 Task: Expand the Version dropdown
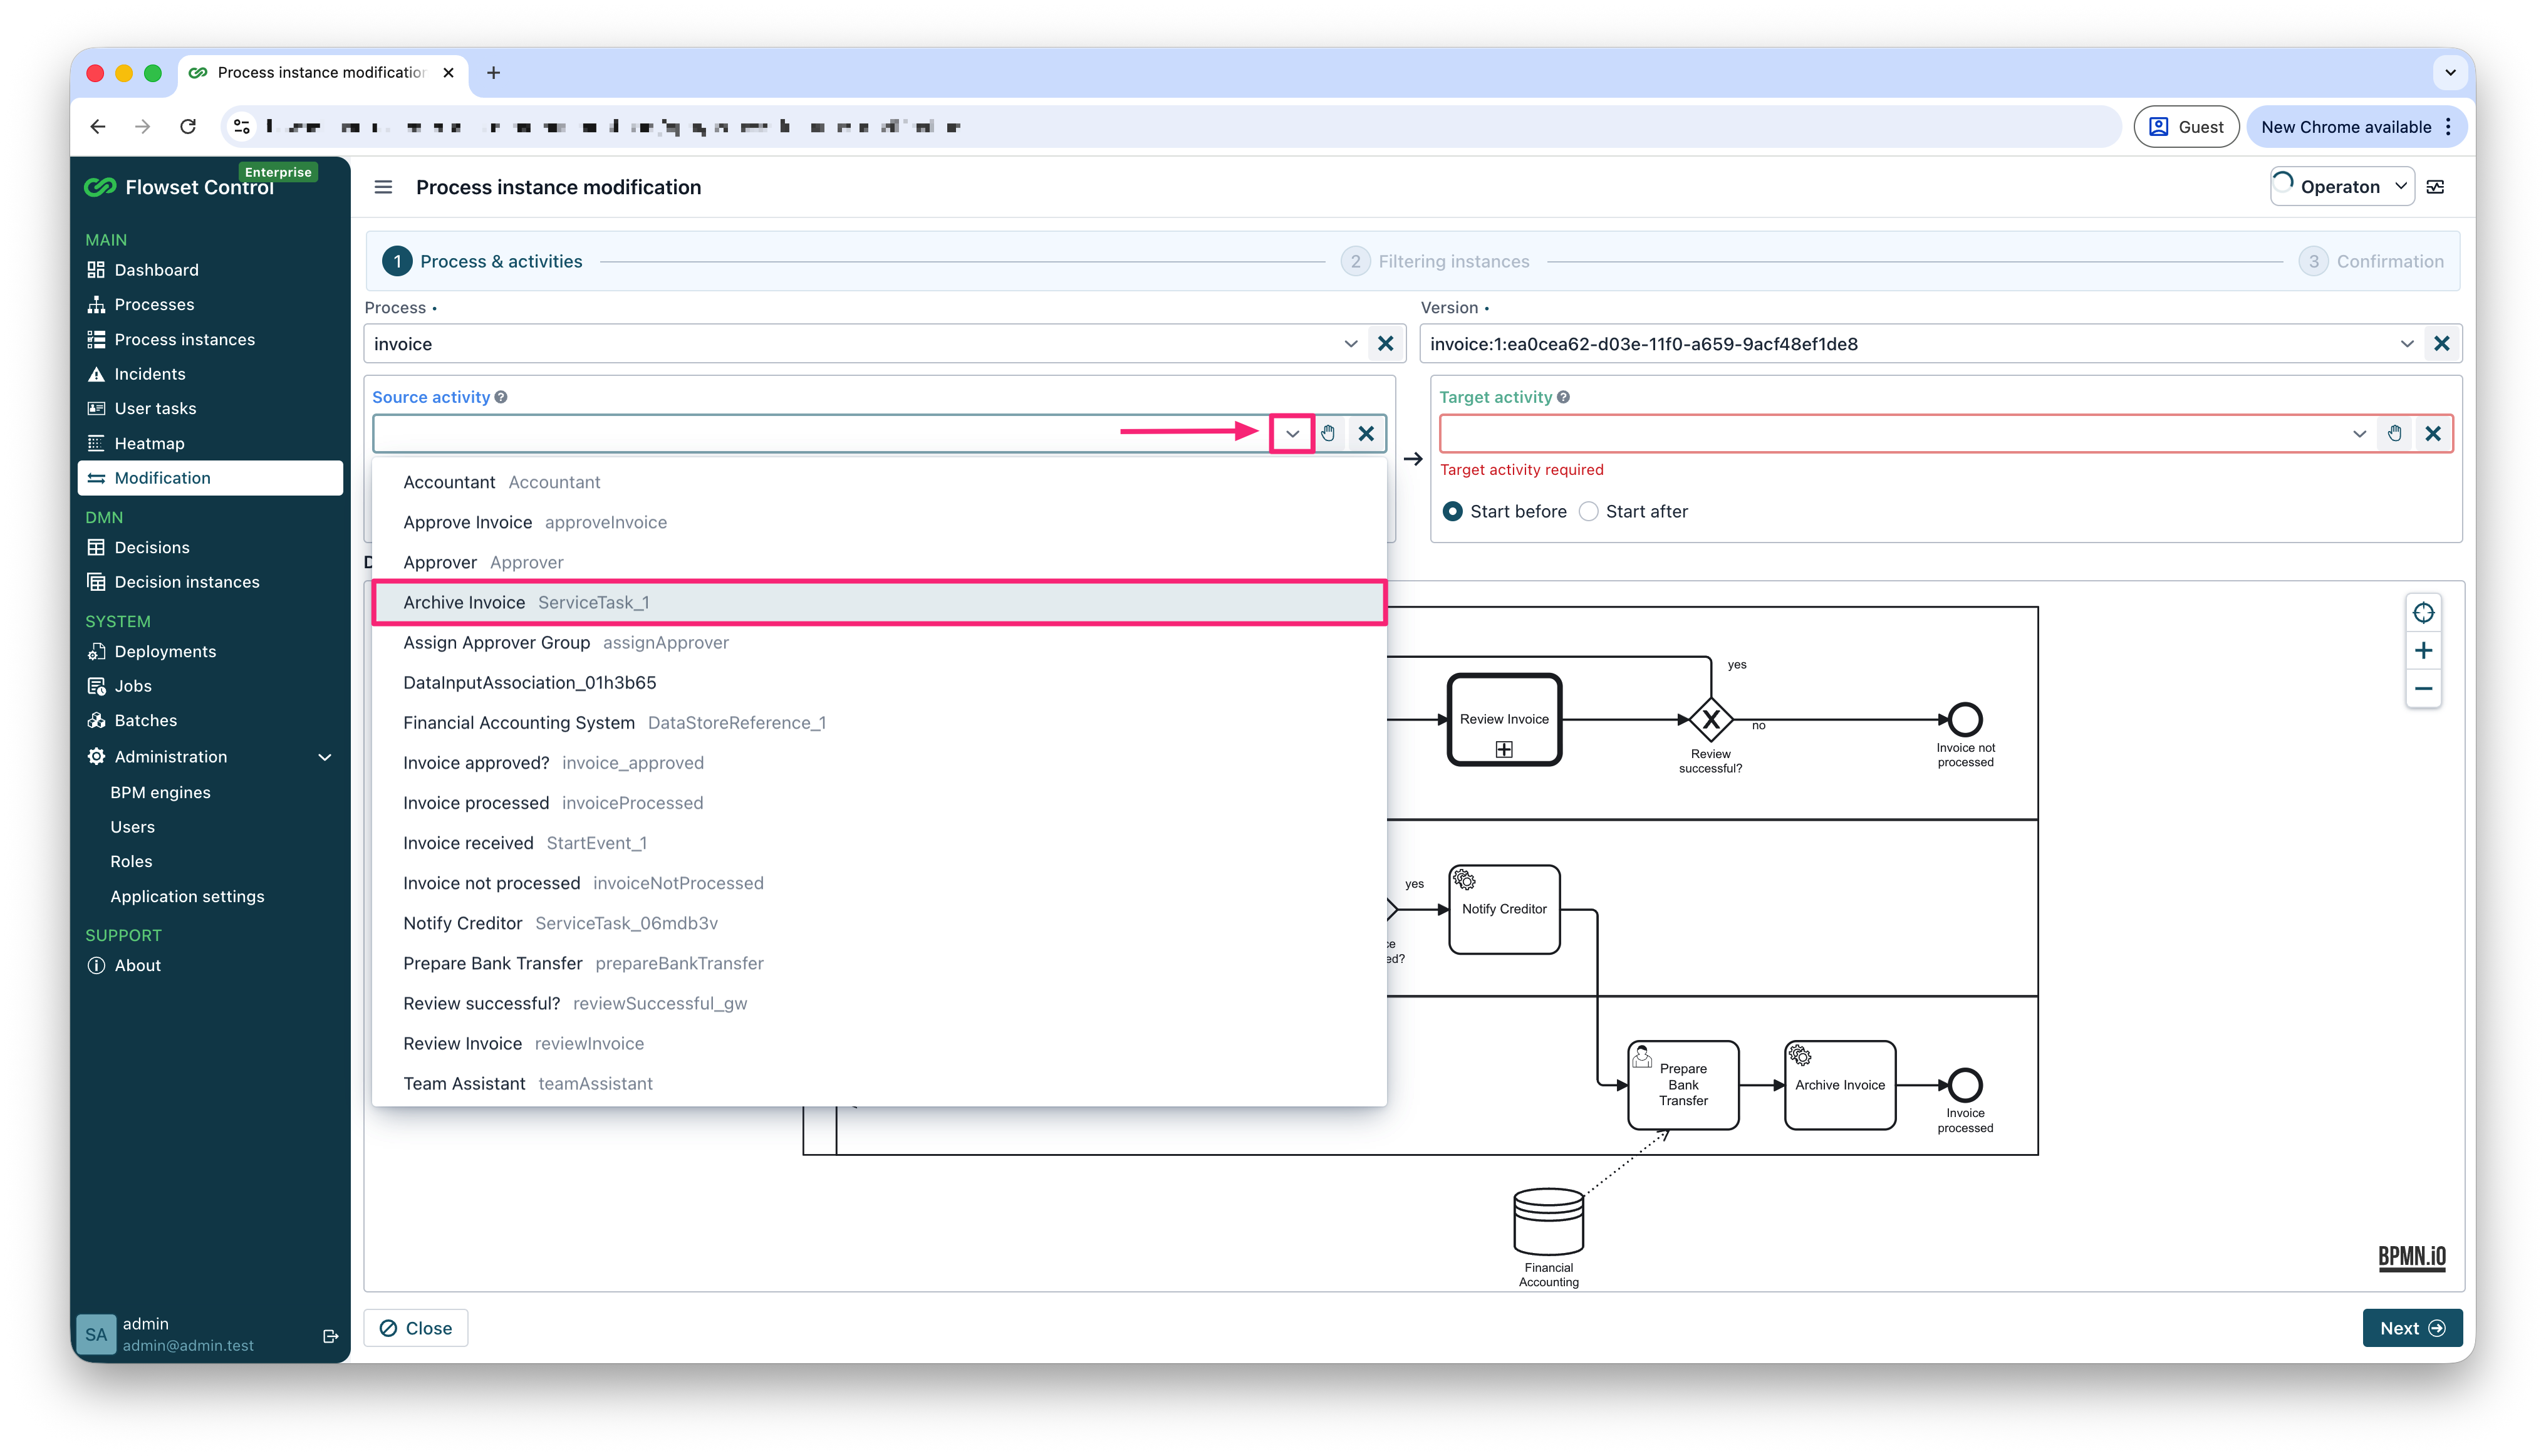click(2407, 344)
